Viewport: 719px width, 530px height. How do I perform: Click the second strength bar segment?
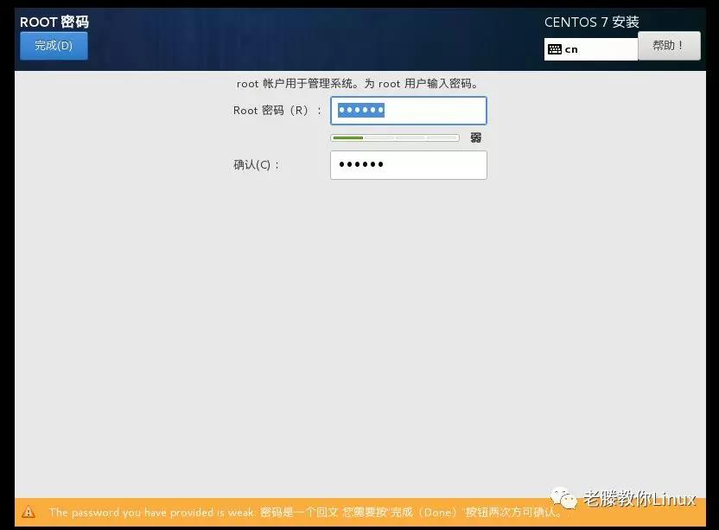coord(379,137)
